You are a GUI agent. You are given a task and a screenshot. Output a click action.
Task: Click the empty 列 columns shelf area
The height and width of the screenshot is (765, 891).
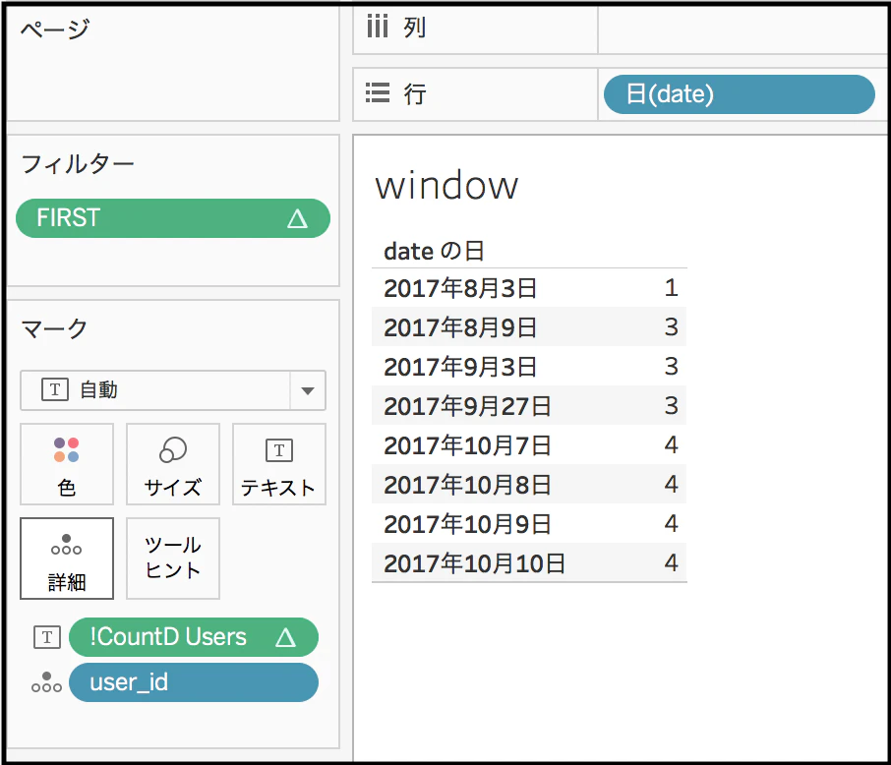(x=742, y=29)
